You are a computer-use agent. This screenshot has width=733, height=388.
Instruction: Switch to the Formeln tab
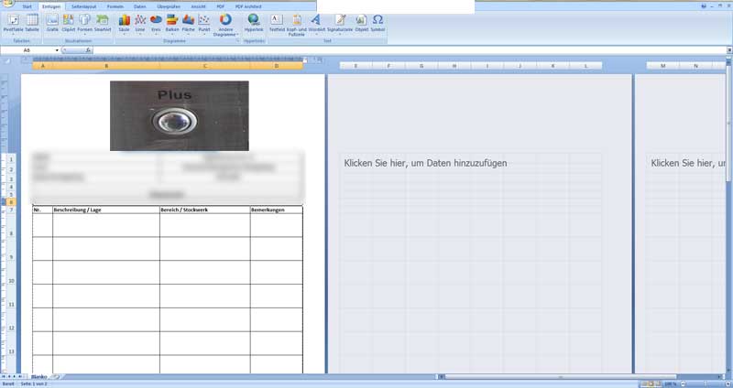click(x=115, y=6)
